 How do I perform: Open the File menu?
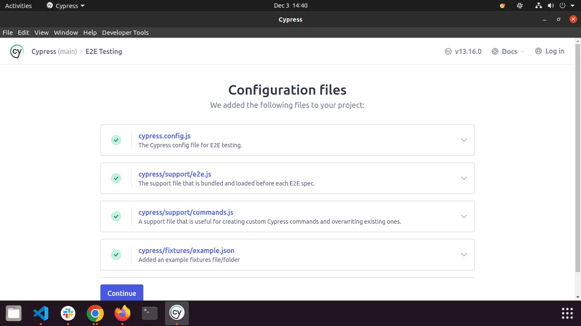point(8,32)
